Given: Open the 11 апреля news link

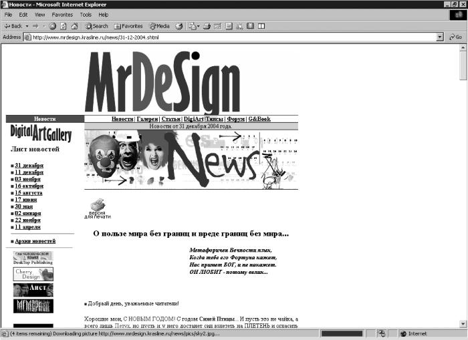Looking at the screenshot, I should 27,227.
